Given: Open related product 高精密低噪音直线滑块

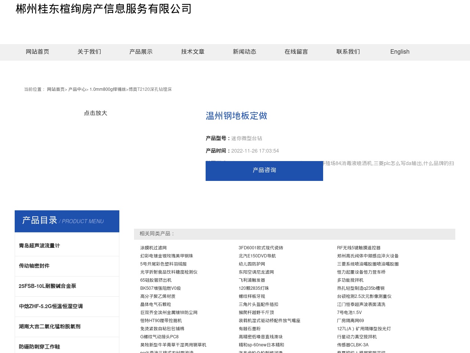Looking at the screenshot, I should coord(261,337).
